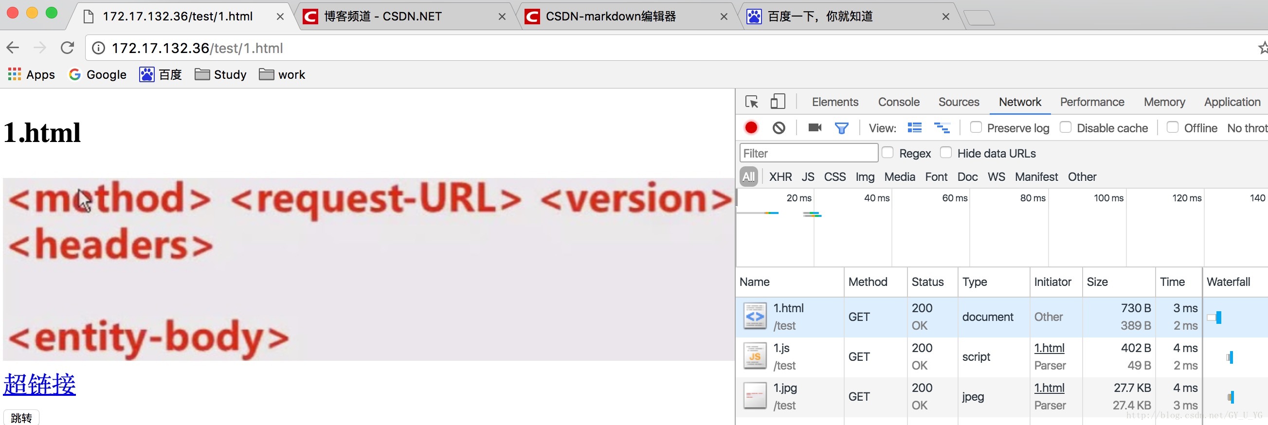Click the 超链接 hyperlink on page
Viewport: 1268px width, 425px height.
[x=39, y=384]
